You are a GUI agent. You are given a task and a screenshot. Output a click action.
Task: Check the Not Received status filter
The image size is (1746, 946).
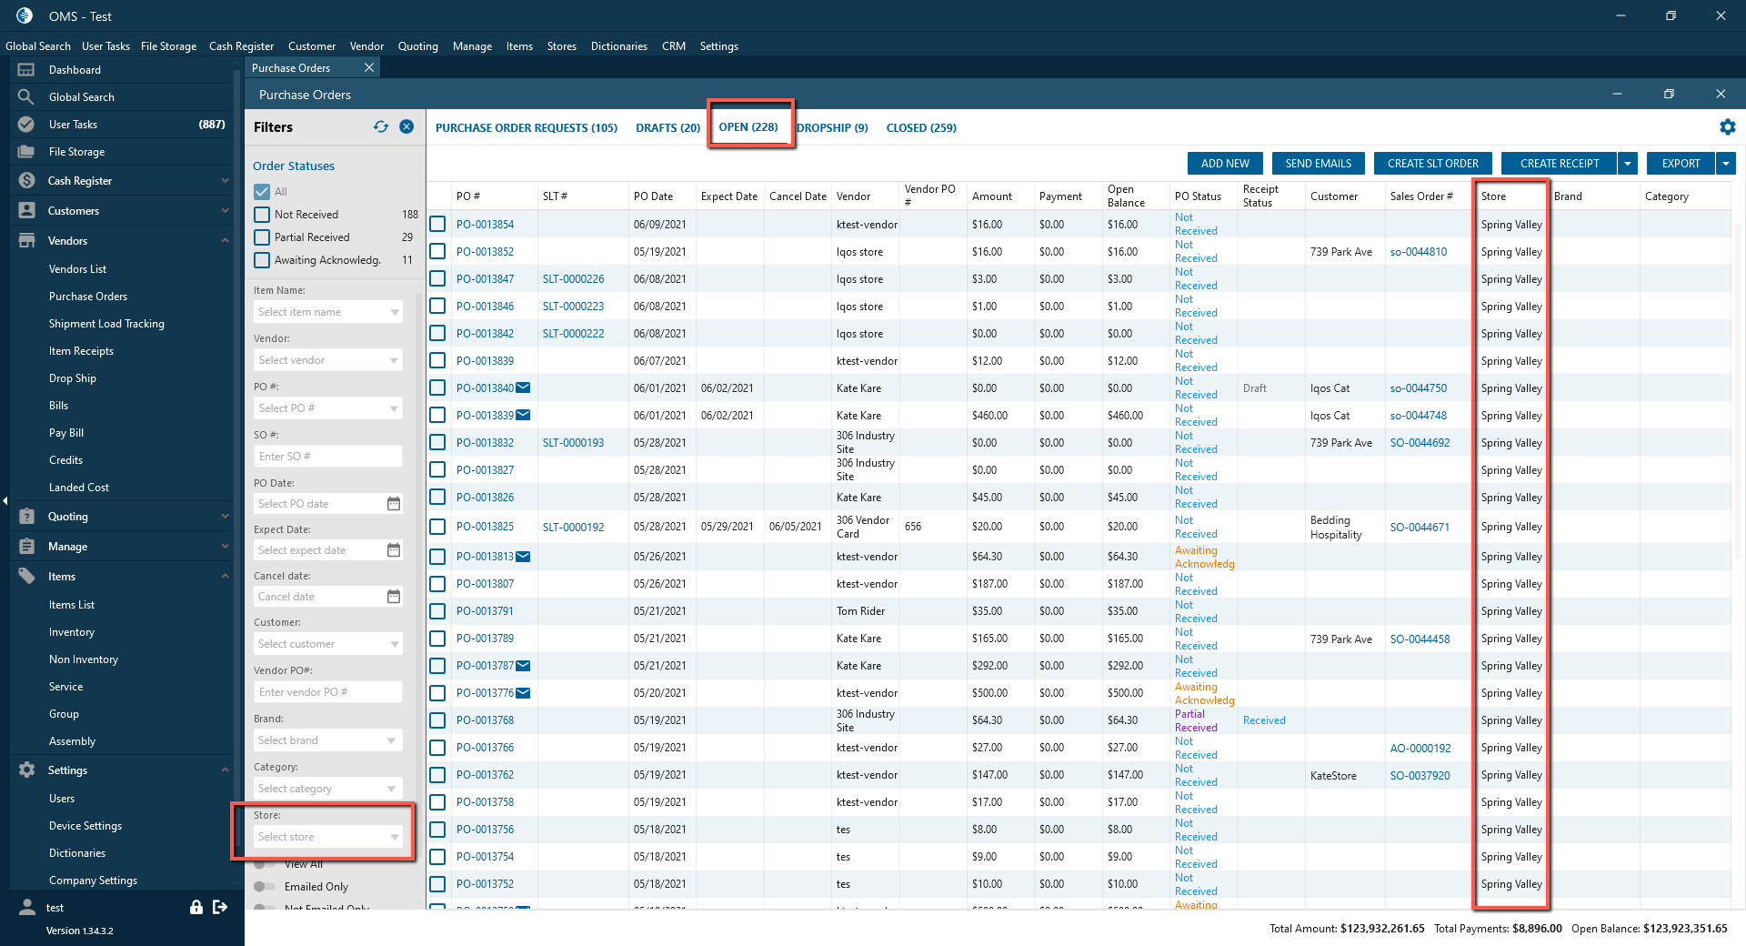click(x=262, y=215)
